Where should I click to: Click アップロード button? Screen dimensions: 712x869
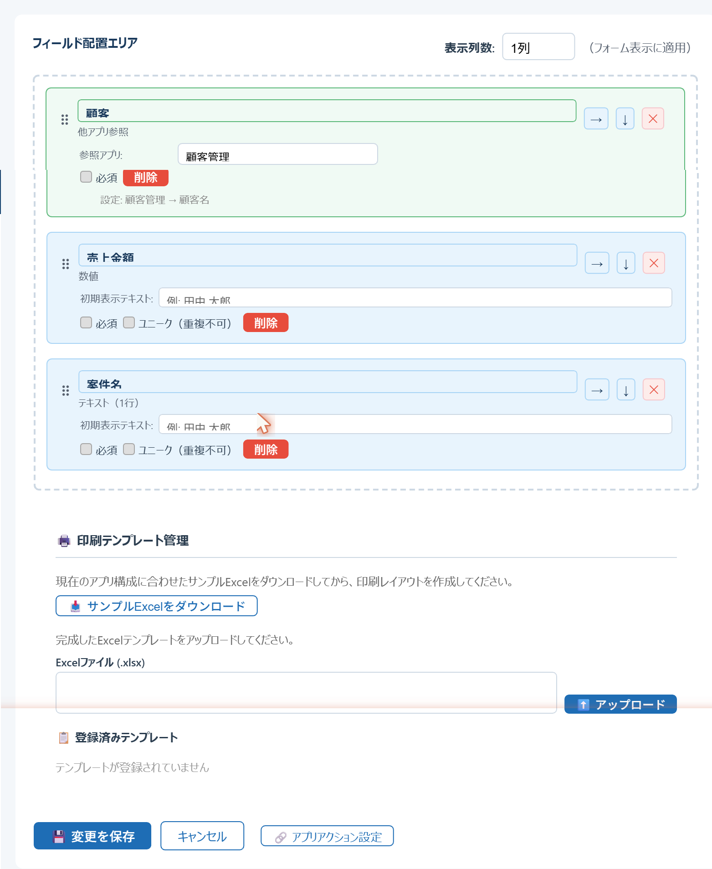point(620,704)
